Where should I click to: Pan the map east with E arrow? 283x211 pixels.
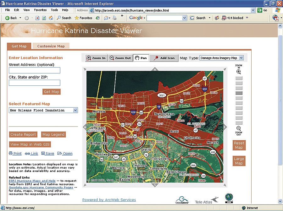click(225, 127)
